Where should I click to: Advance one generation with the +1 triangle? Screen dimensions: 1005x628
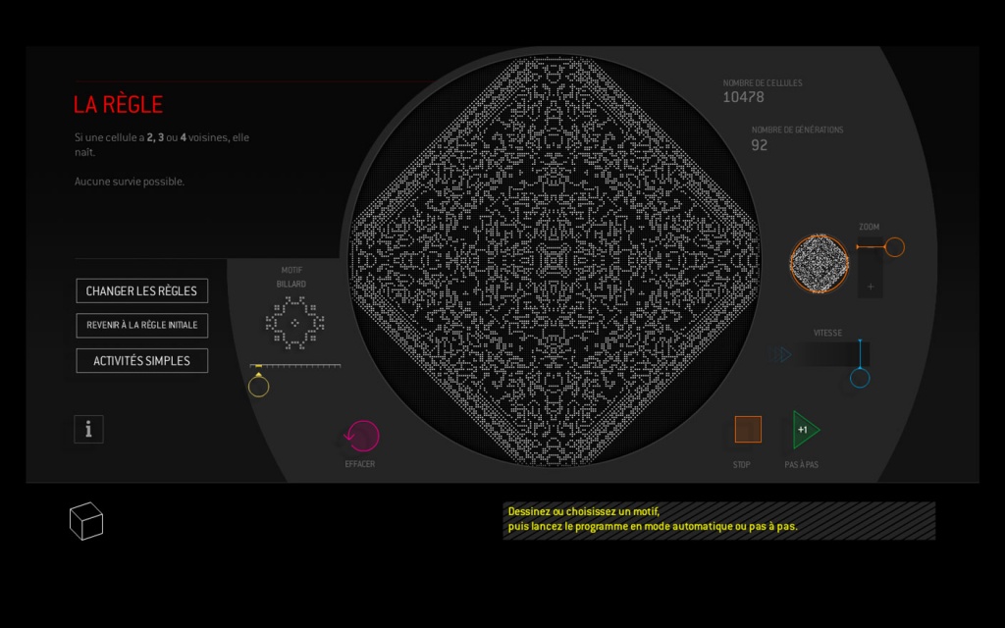804,430
